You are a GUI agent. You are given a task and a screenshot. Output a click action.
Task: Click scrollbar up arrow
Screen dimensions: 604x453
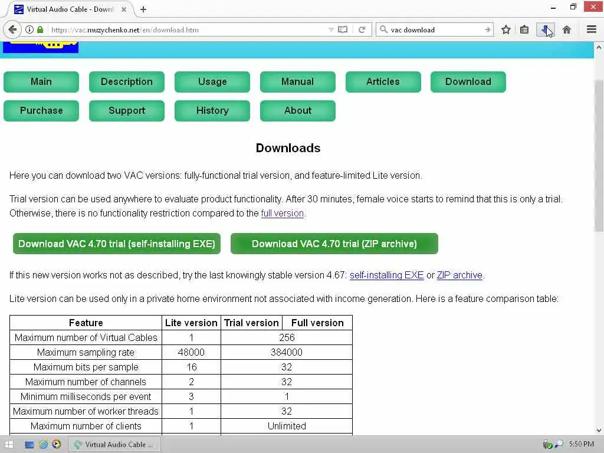(x=599, y=47)
